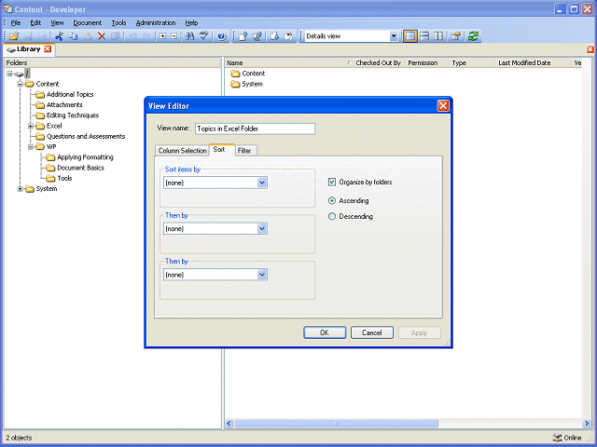Image resolution: width=597 pixels, height=447 pixels.
Task: Select the horizontal split layout icon
Action: click(424, 36)
